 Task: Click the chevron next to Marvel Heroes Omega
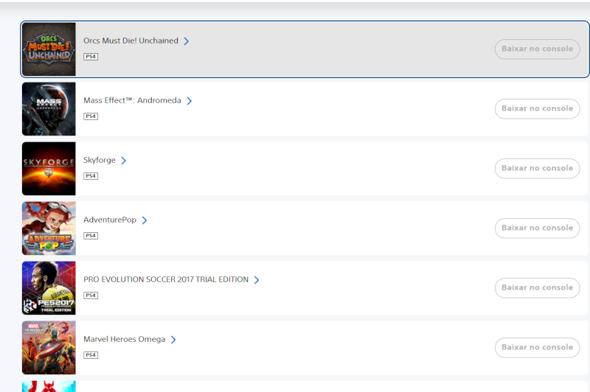click(x=173, y=340)
